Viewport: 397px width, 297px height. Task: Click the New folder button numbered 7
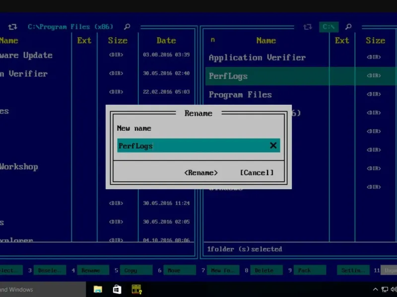[223, 270]
